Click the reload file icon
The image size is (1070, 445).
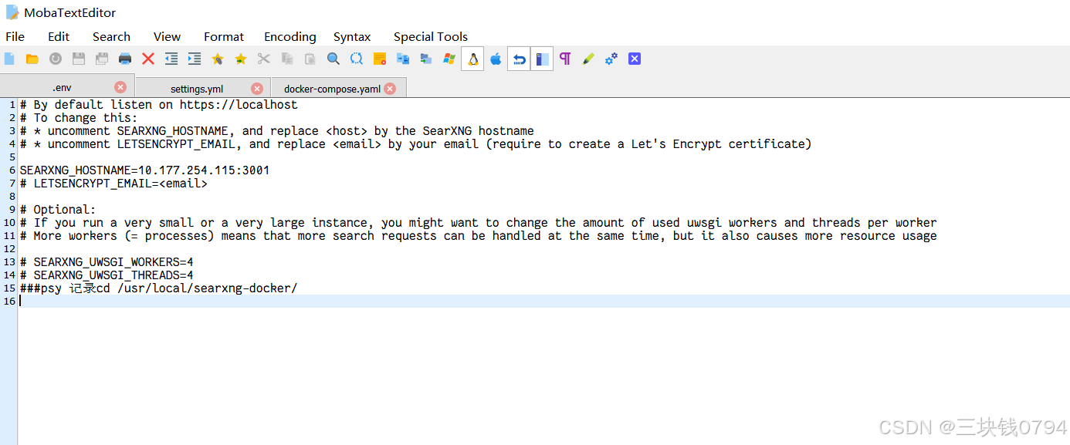pyautogui.click(x=56, y=59)
